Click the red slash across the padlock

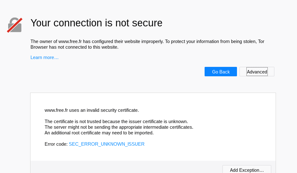click(15, 25)
